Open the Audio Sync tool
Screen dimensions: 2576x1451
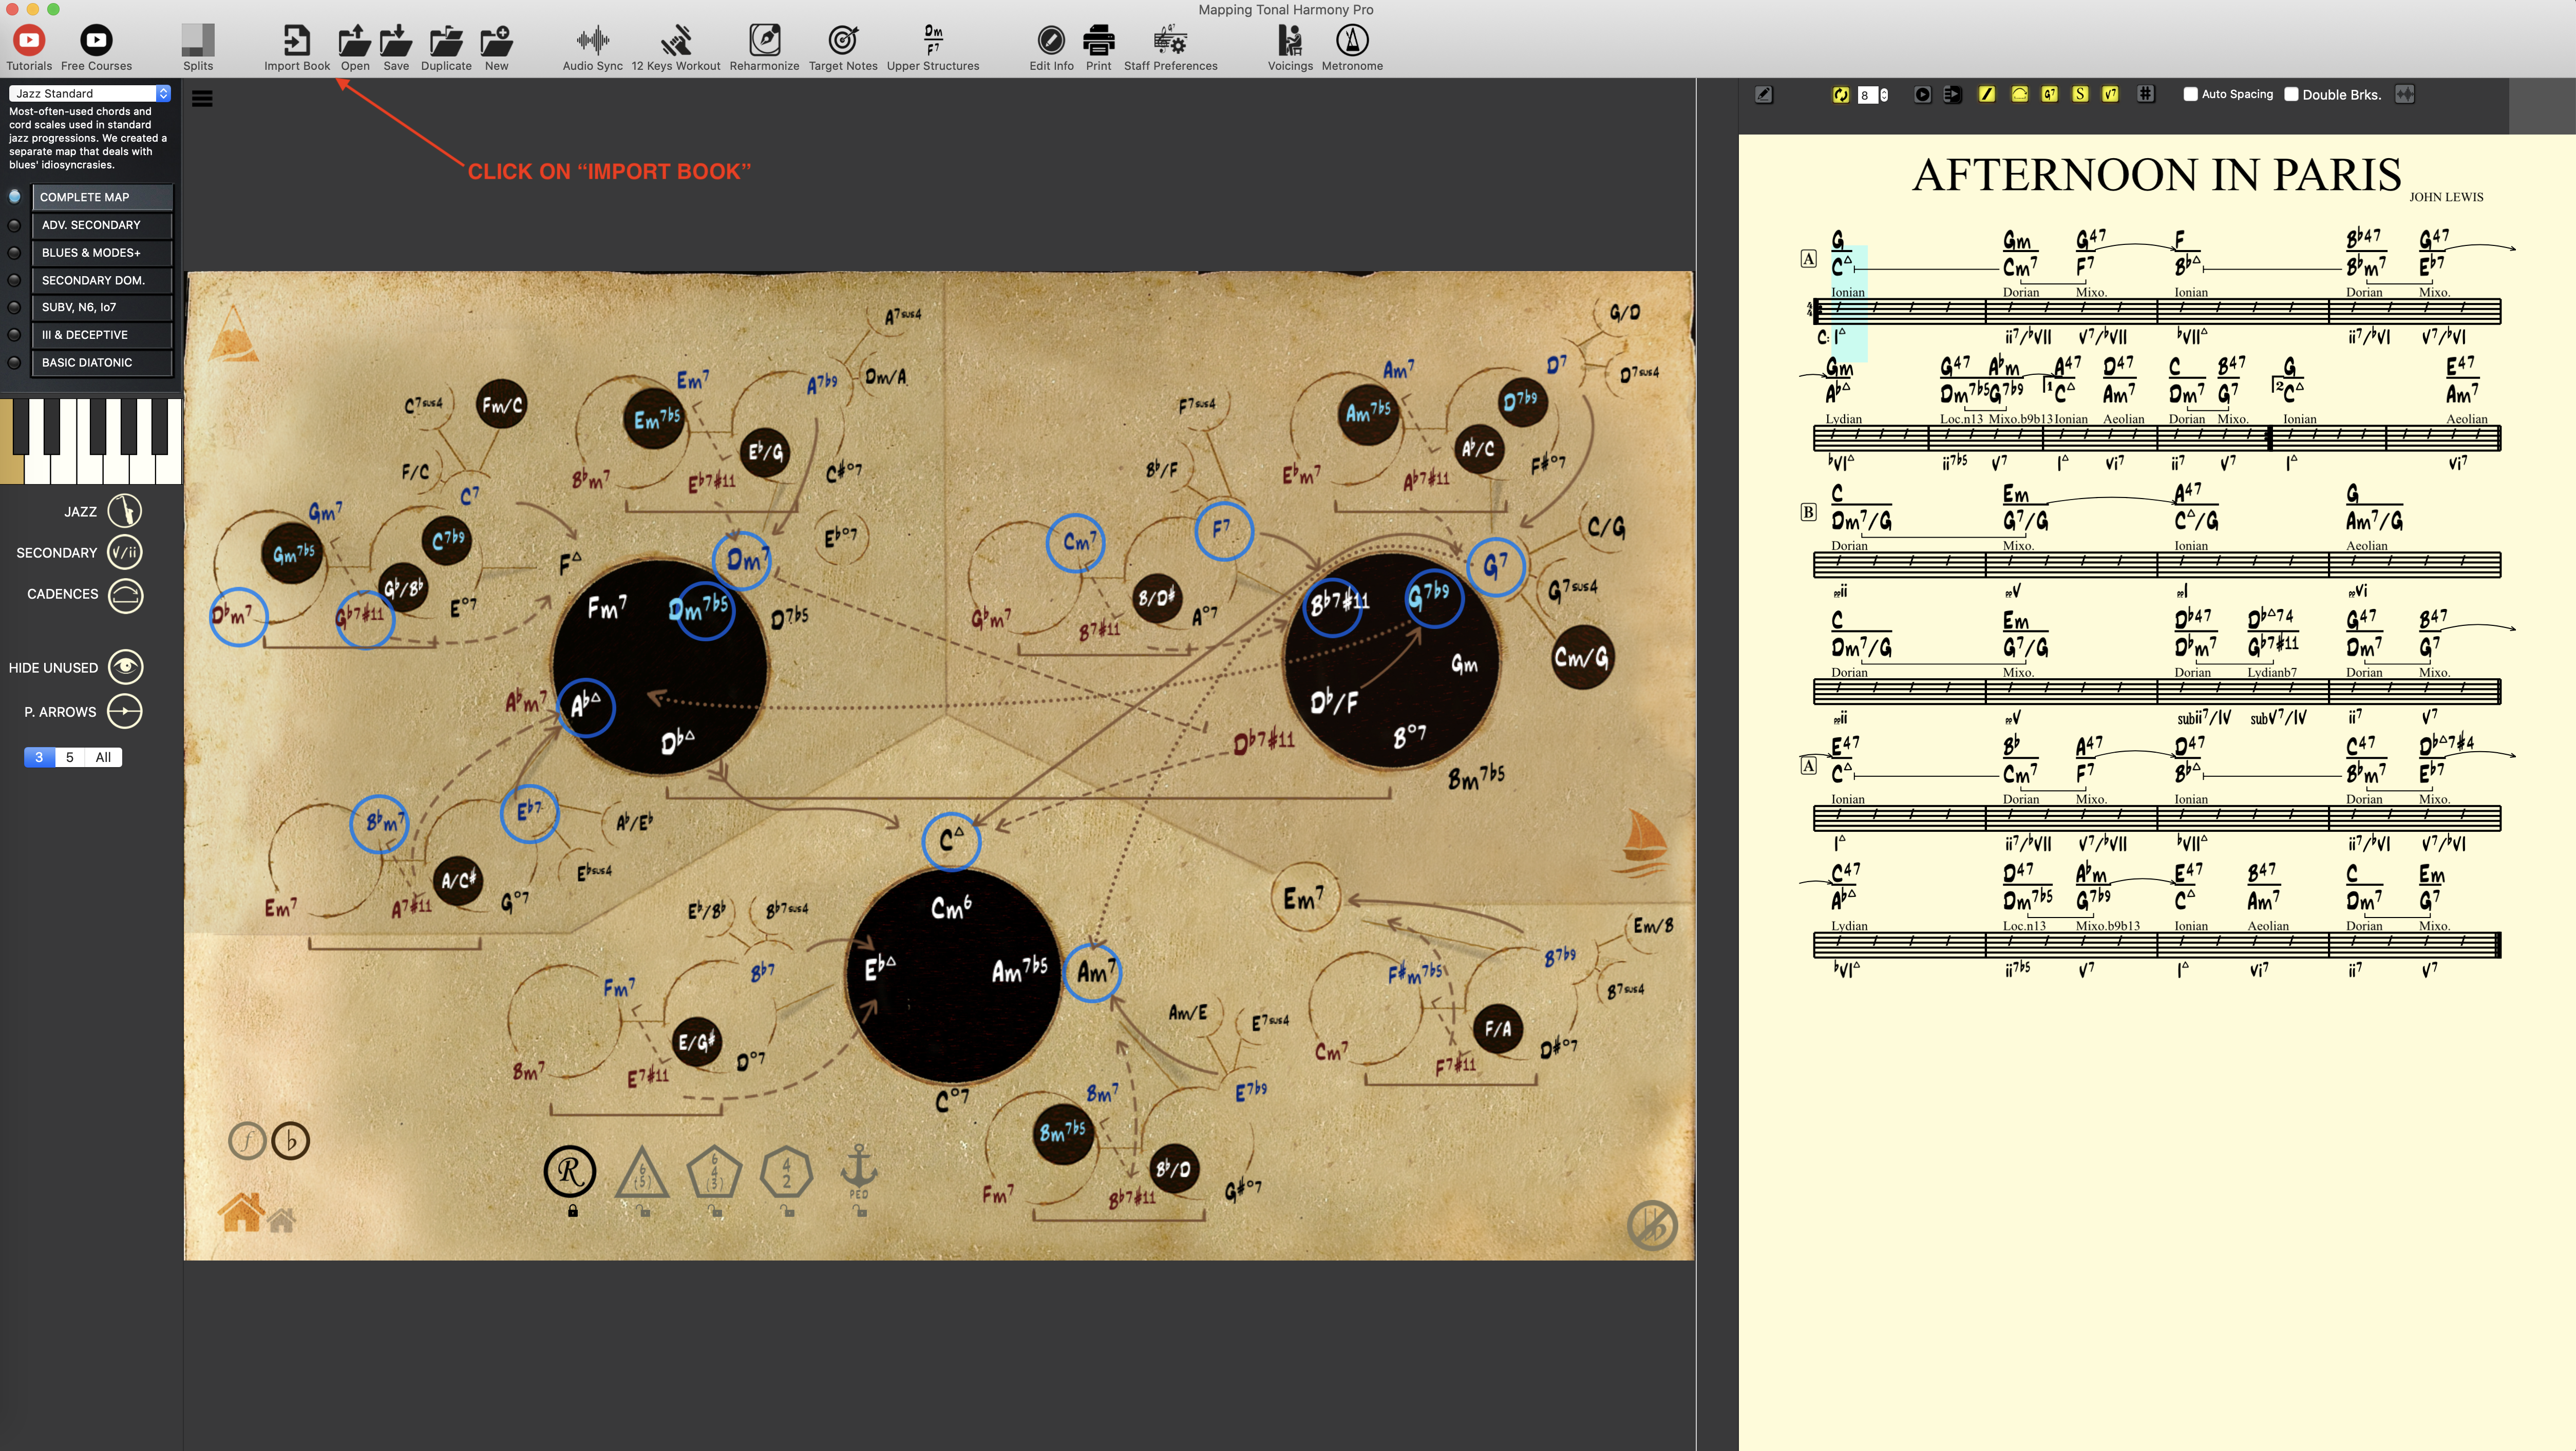pos(592,41)
